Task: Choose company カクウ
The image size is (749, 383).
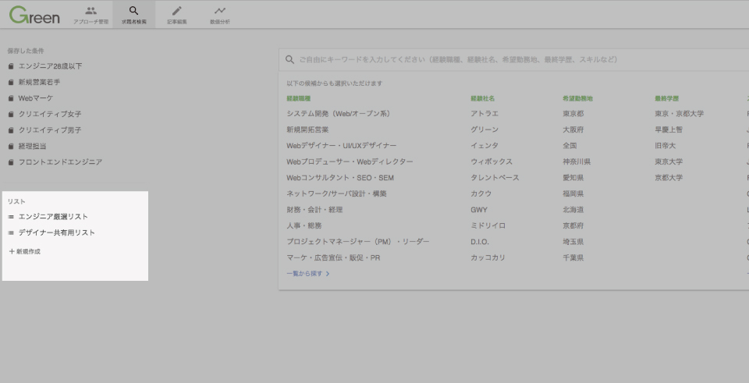Action: pyautogui.click(x=481, y=193)
